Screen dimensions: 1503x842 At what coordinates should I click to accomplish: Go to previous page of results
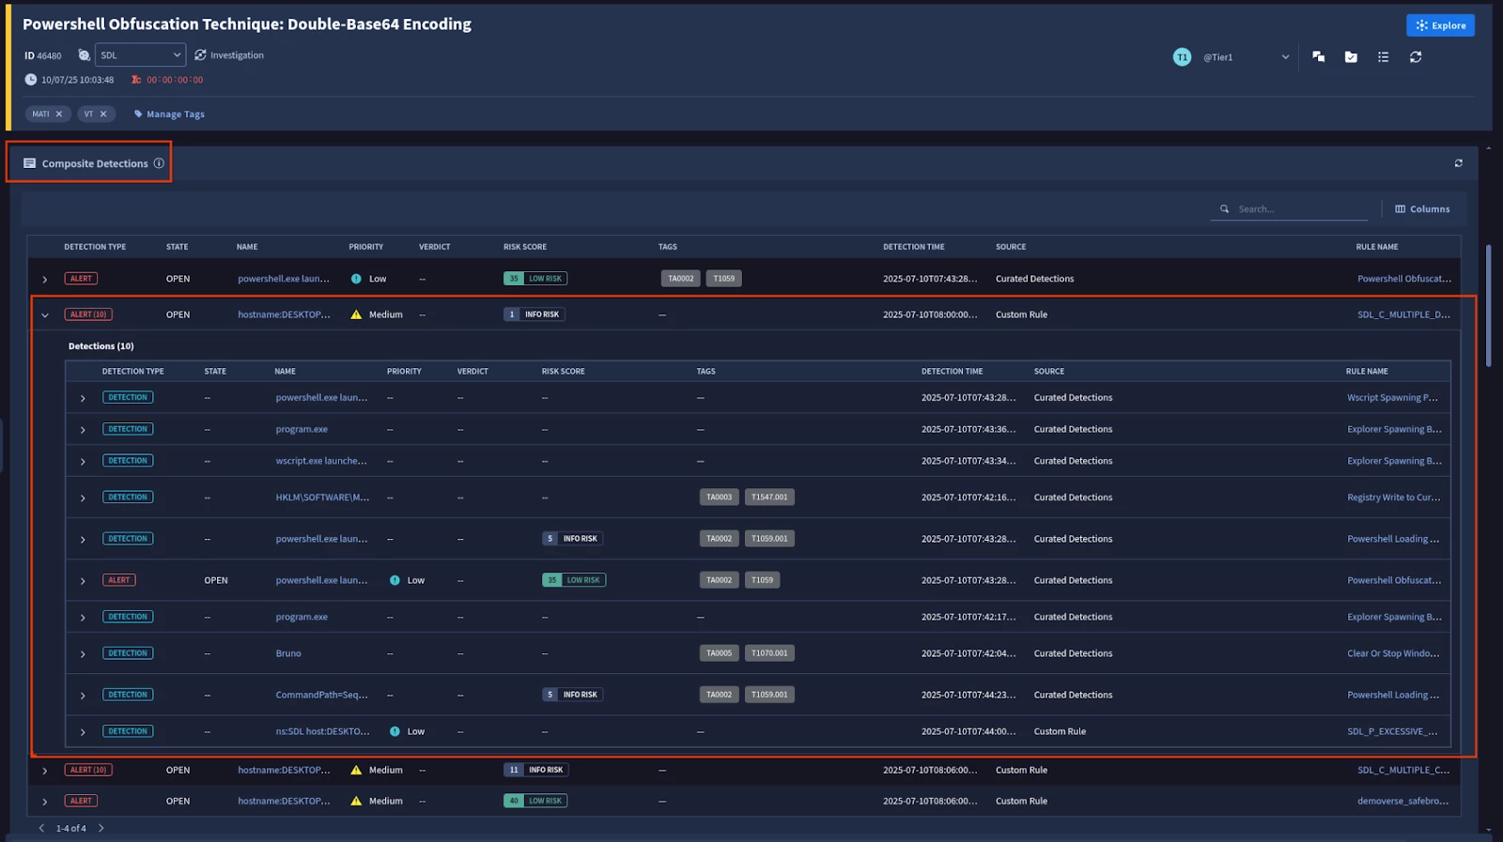[41, 828]
